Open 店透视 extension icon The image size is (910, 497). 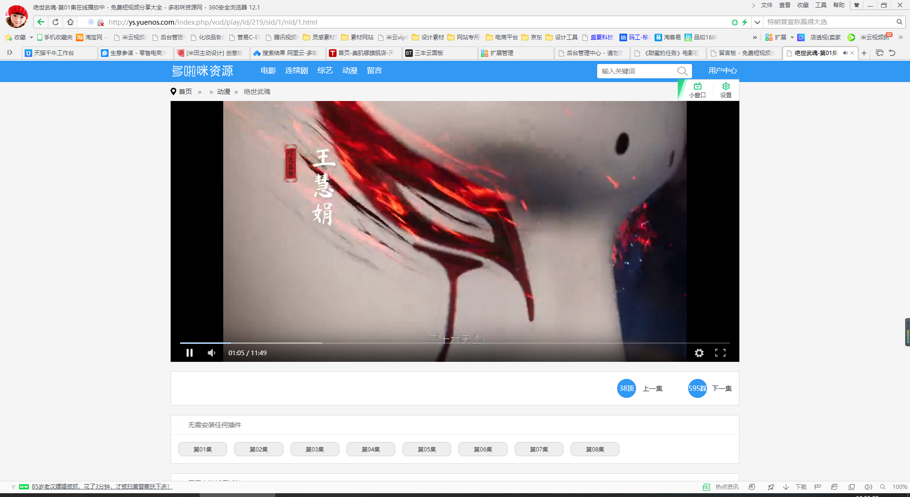(819, 37)
